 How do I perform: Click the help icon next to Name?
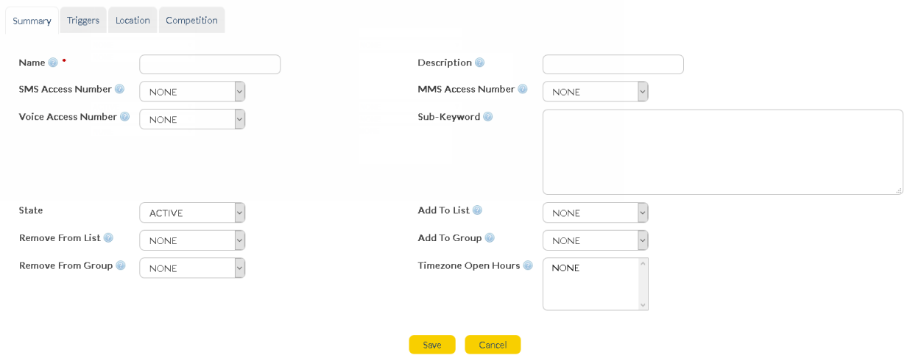[x=53, y=62]
